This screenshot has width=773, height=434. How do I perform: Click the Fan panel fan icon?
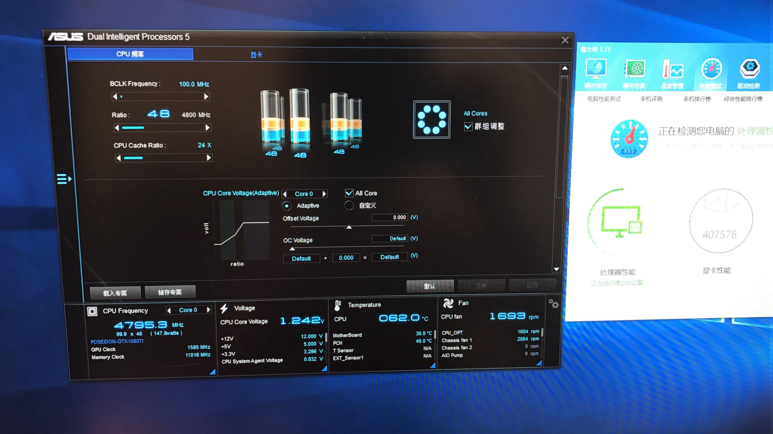click(x=448, y=303)
